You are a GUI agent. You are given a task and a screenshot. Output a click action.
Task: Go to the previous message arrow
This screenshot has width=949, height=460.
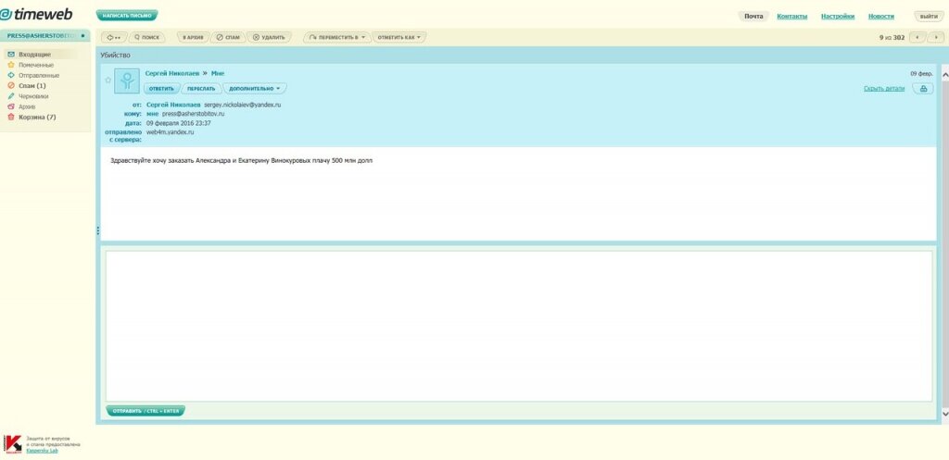tap(917, 37)
